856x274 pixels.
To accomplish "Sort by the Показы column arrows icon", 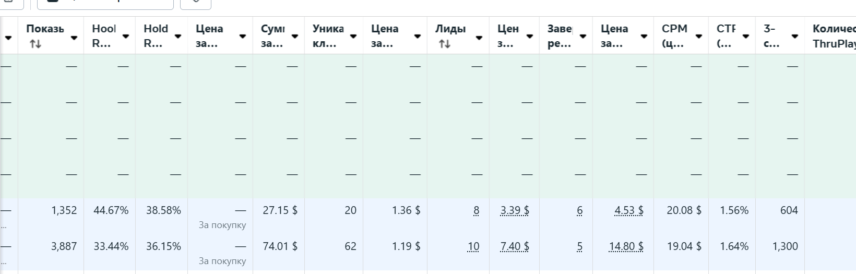I will (x=35, y=44).
